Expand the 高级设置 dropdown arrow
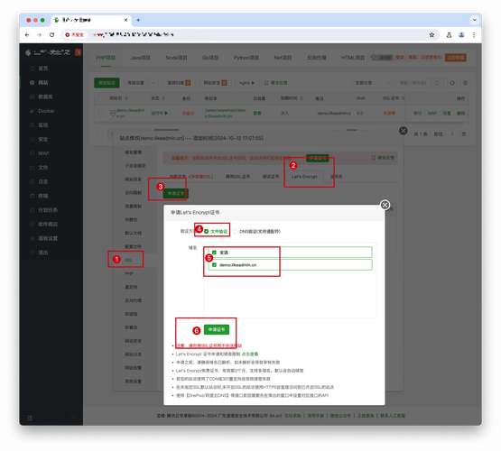 pos(153,83)
